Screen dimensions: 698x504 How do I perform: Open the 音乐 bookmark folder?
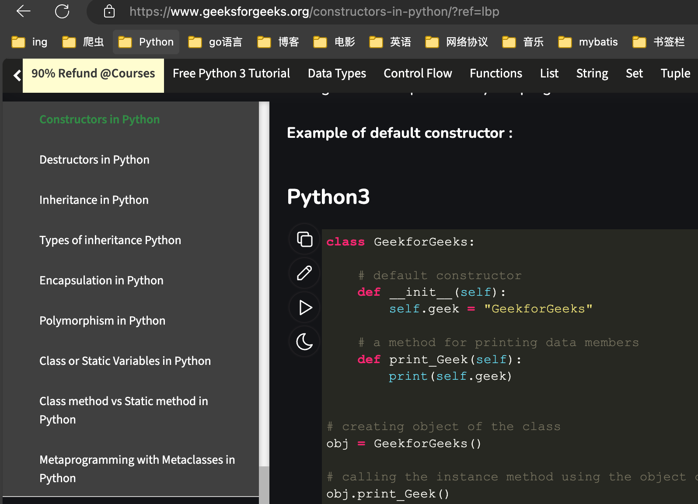(x=523, y=42)
